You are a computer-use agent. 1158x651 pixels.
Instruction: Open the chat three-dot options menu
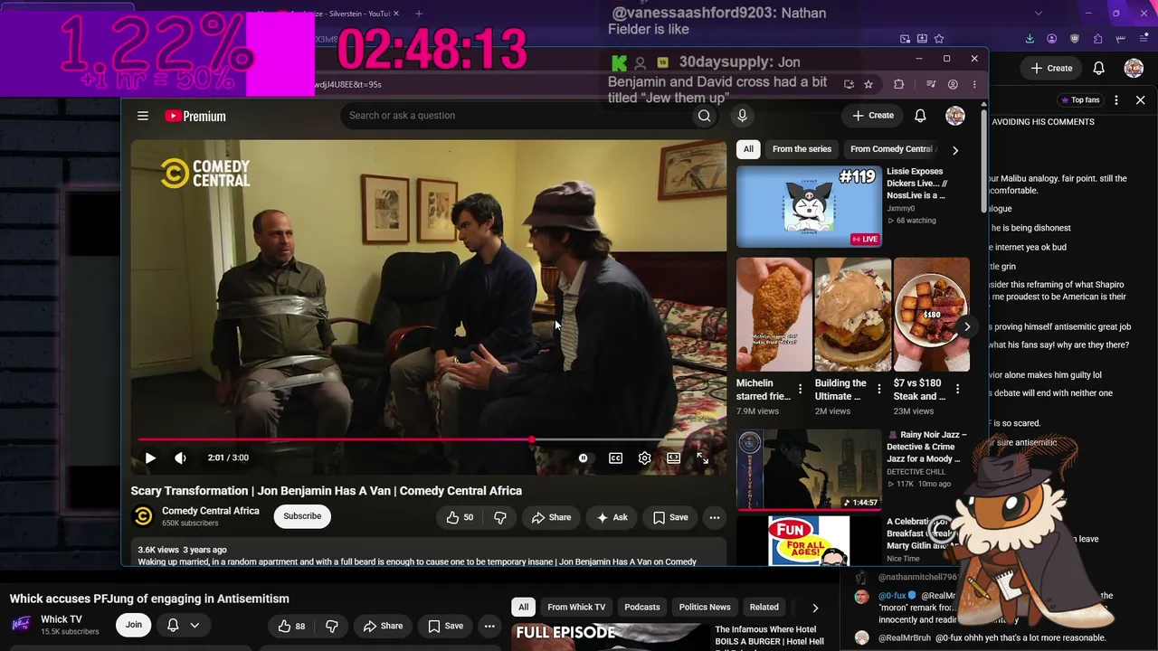click(1116, 100)
